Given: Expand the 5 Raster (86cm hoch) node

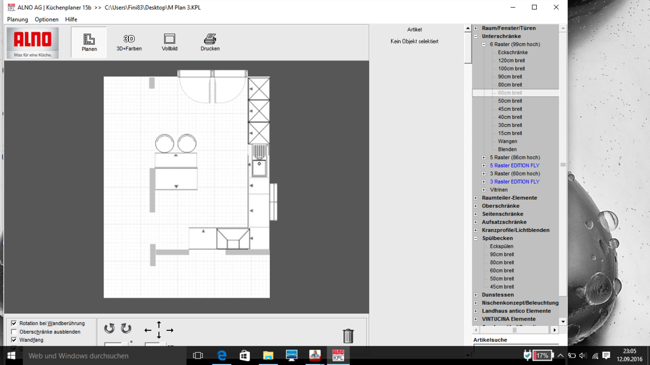Looking at the screenshot, I should click(x=484, y=158).
